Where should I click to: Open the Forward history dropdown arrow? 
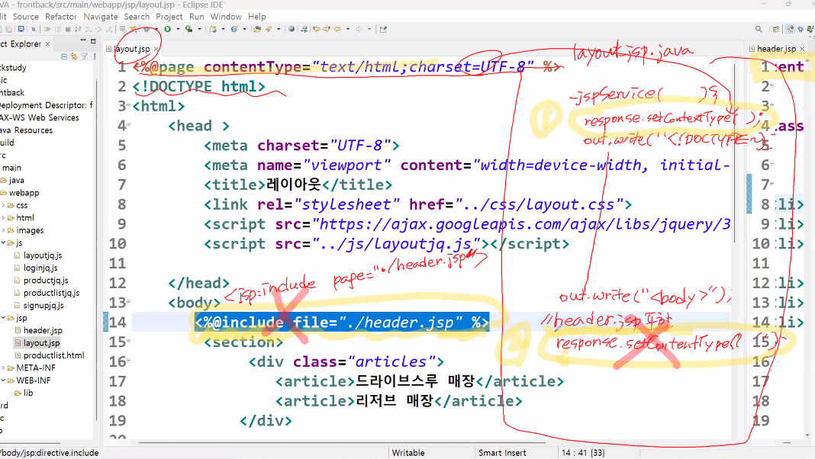click(369, 29)
